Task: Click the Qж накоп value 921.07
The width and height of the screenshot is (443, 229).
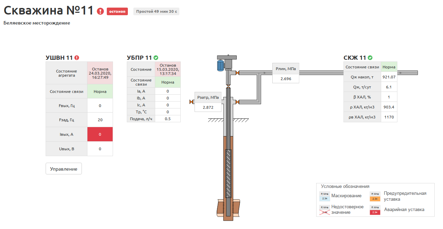Action: [x=389, y=77]
